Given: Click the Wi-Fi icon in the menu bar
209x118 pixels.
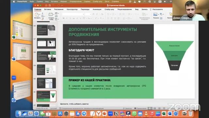Looking at the screenshot, I should point(171,2).
